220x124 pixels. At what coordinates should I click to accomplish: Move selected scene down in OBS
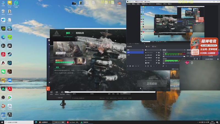coord(138,66)
